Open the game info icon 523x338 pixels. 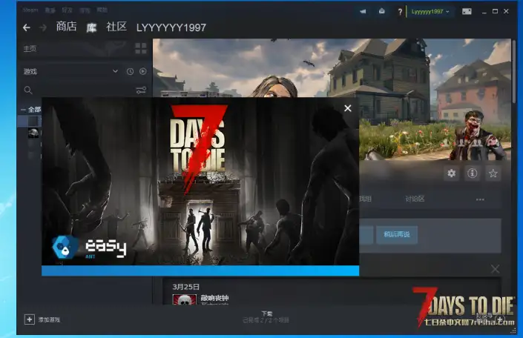tap(472, 173)
